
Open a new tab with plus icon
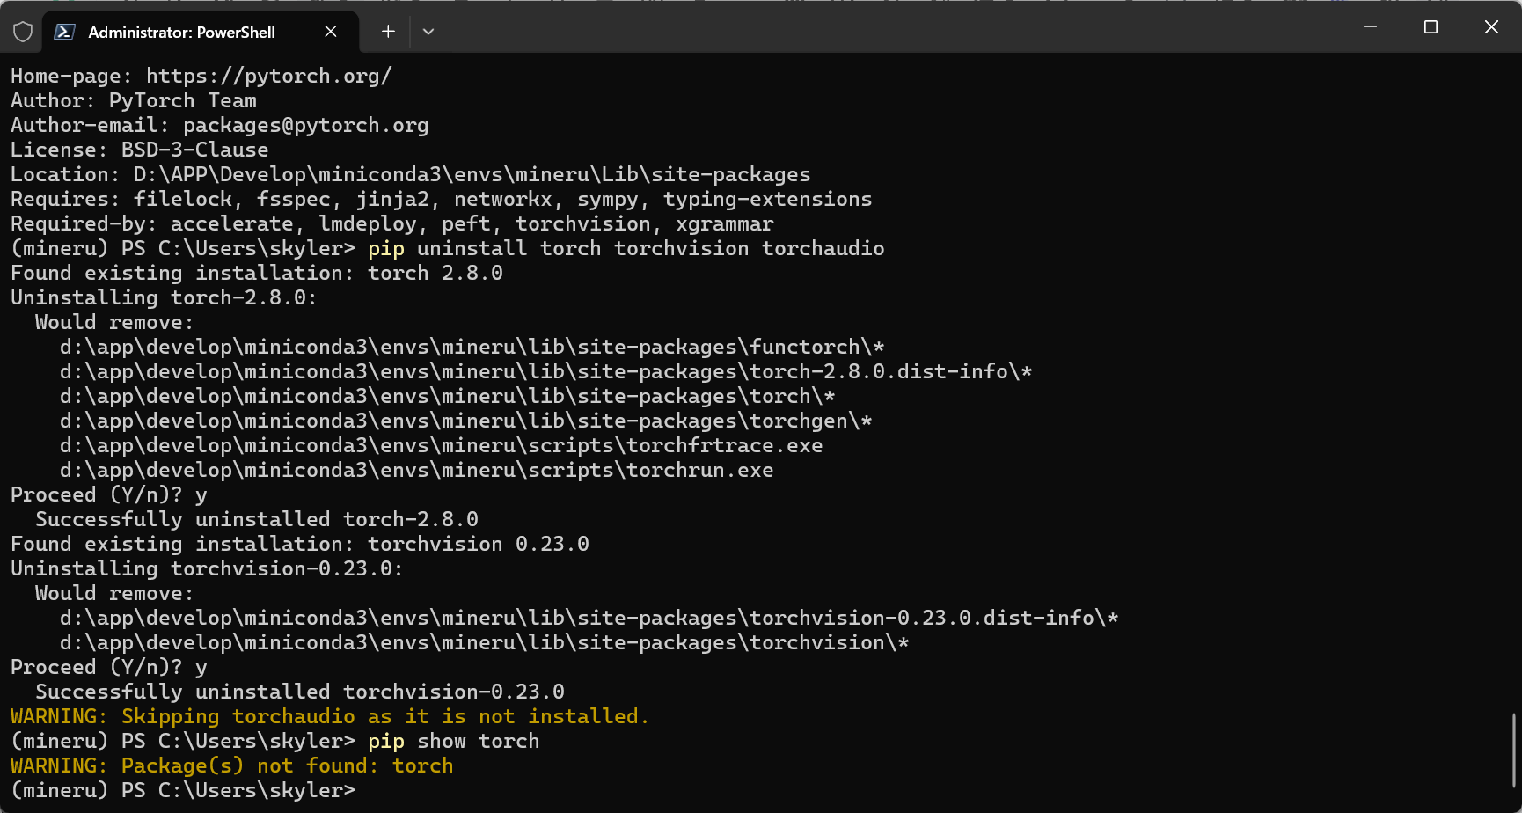[x=388, y=32]
